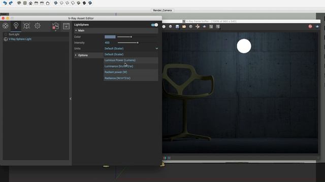Select Luminance (lm/m^2/sr) unit
This screenshot has height=182, width=325.
pyautogui.click(x=131, y=66)
